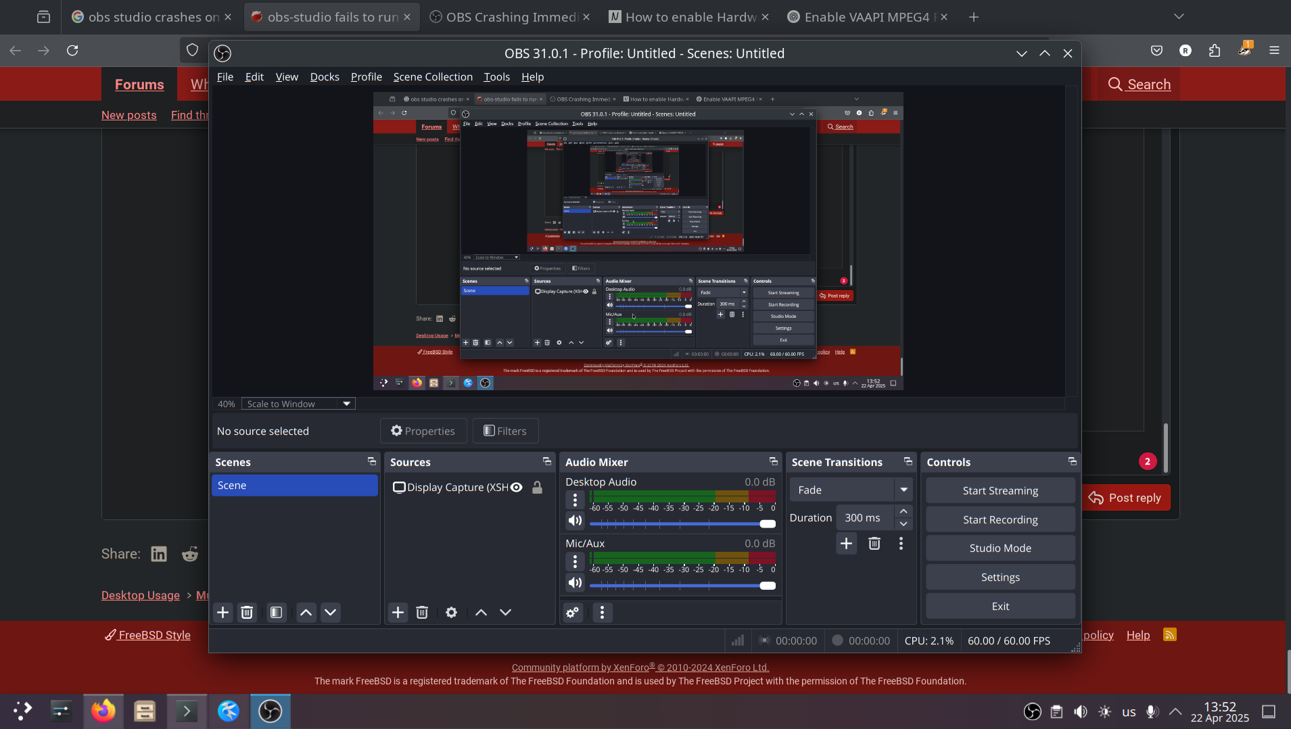1291x729 pixels.
Task: Click the Start Recording button
Action: click(x=1000, y=519)
